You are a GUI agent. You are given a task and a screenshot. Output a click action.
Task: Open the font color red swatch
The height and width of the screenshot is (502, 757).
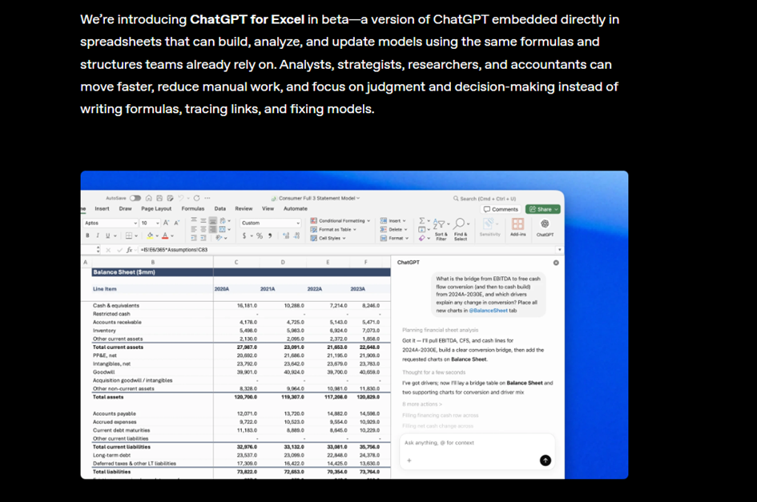pos(165,236)
